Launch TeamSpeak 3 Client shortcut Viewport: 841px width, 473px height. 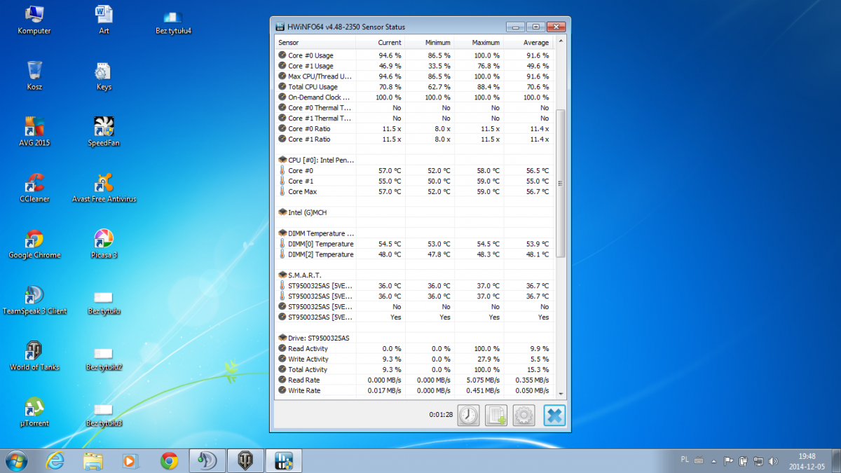pyautogui.click(x=34, y=300)
